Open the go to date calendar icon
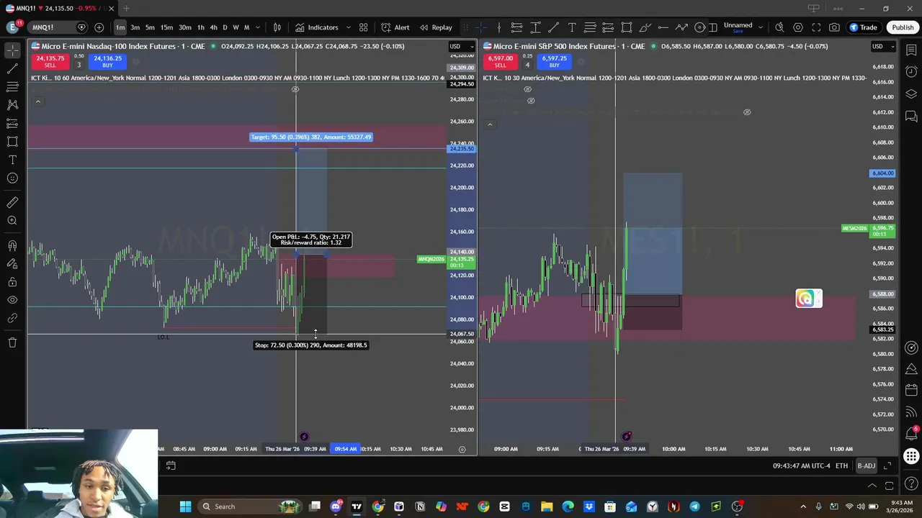This screenshot has height=518, width=922. point(171,465)
